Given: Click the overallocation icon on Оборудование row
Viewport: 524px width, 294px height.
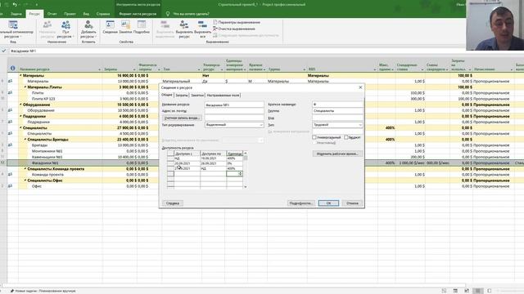Looking at the screenshot, I should pos(10,110).
